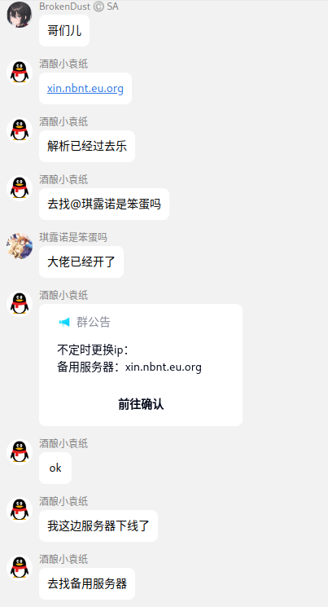Click penguin avatar beside the ok message
The height and width of the screenshot is (607, 328).
pos(20,451)
